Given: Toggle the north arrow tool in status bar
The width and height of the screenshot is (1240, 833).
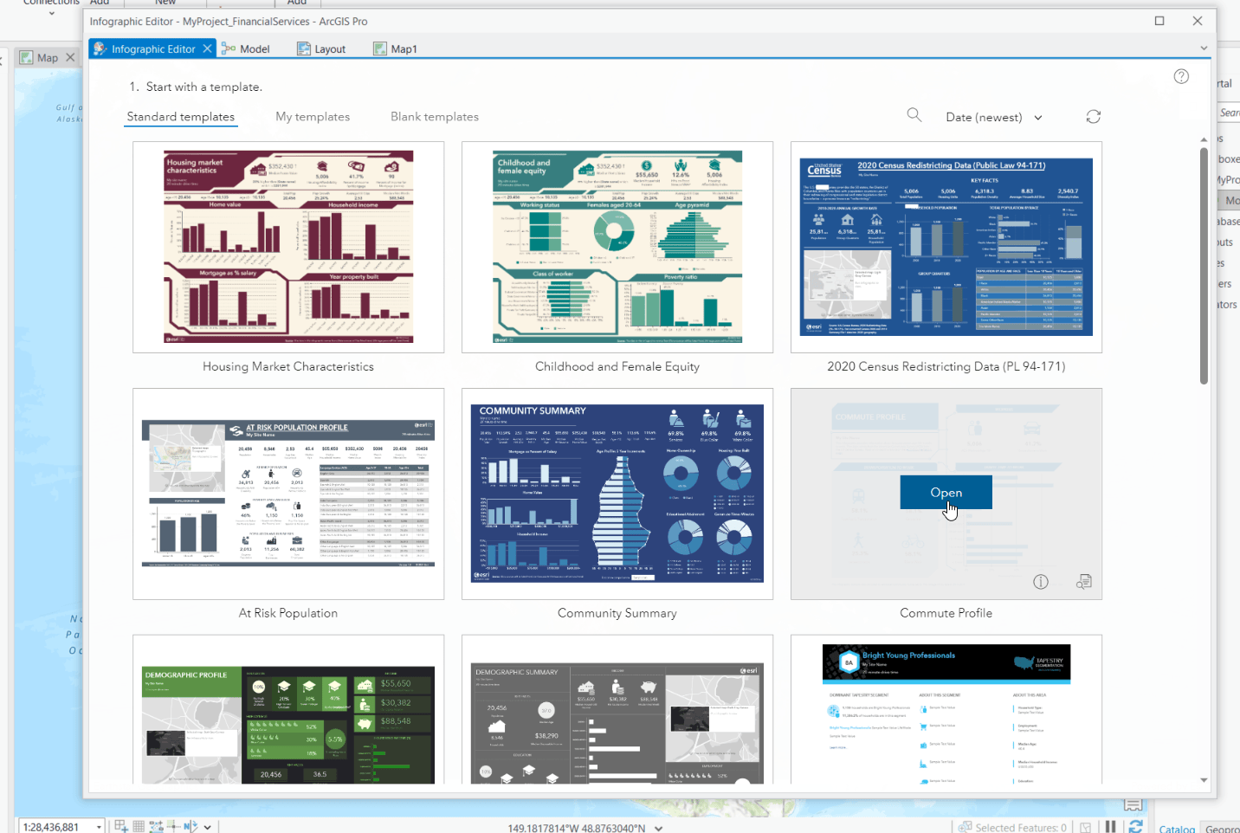Looking at the screenshot, I should (x=192, y=826).
